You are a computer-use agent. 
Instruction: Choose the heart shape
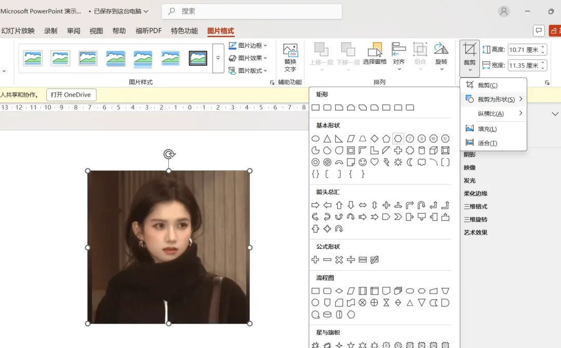(374, 163)
